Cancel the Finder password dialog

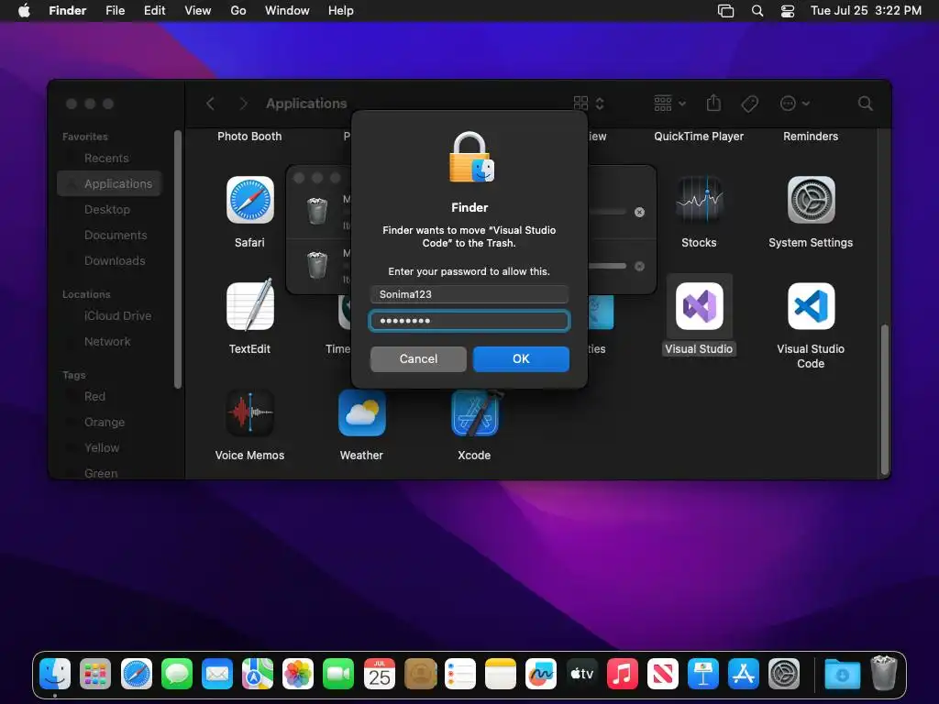(418, 358)
